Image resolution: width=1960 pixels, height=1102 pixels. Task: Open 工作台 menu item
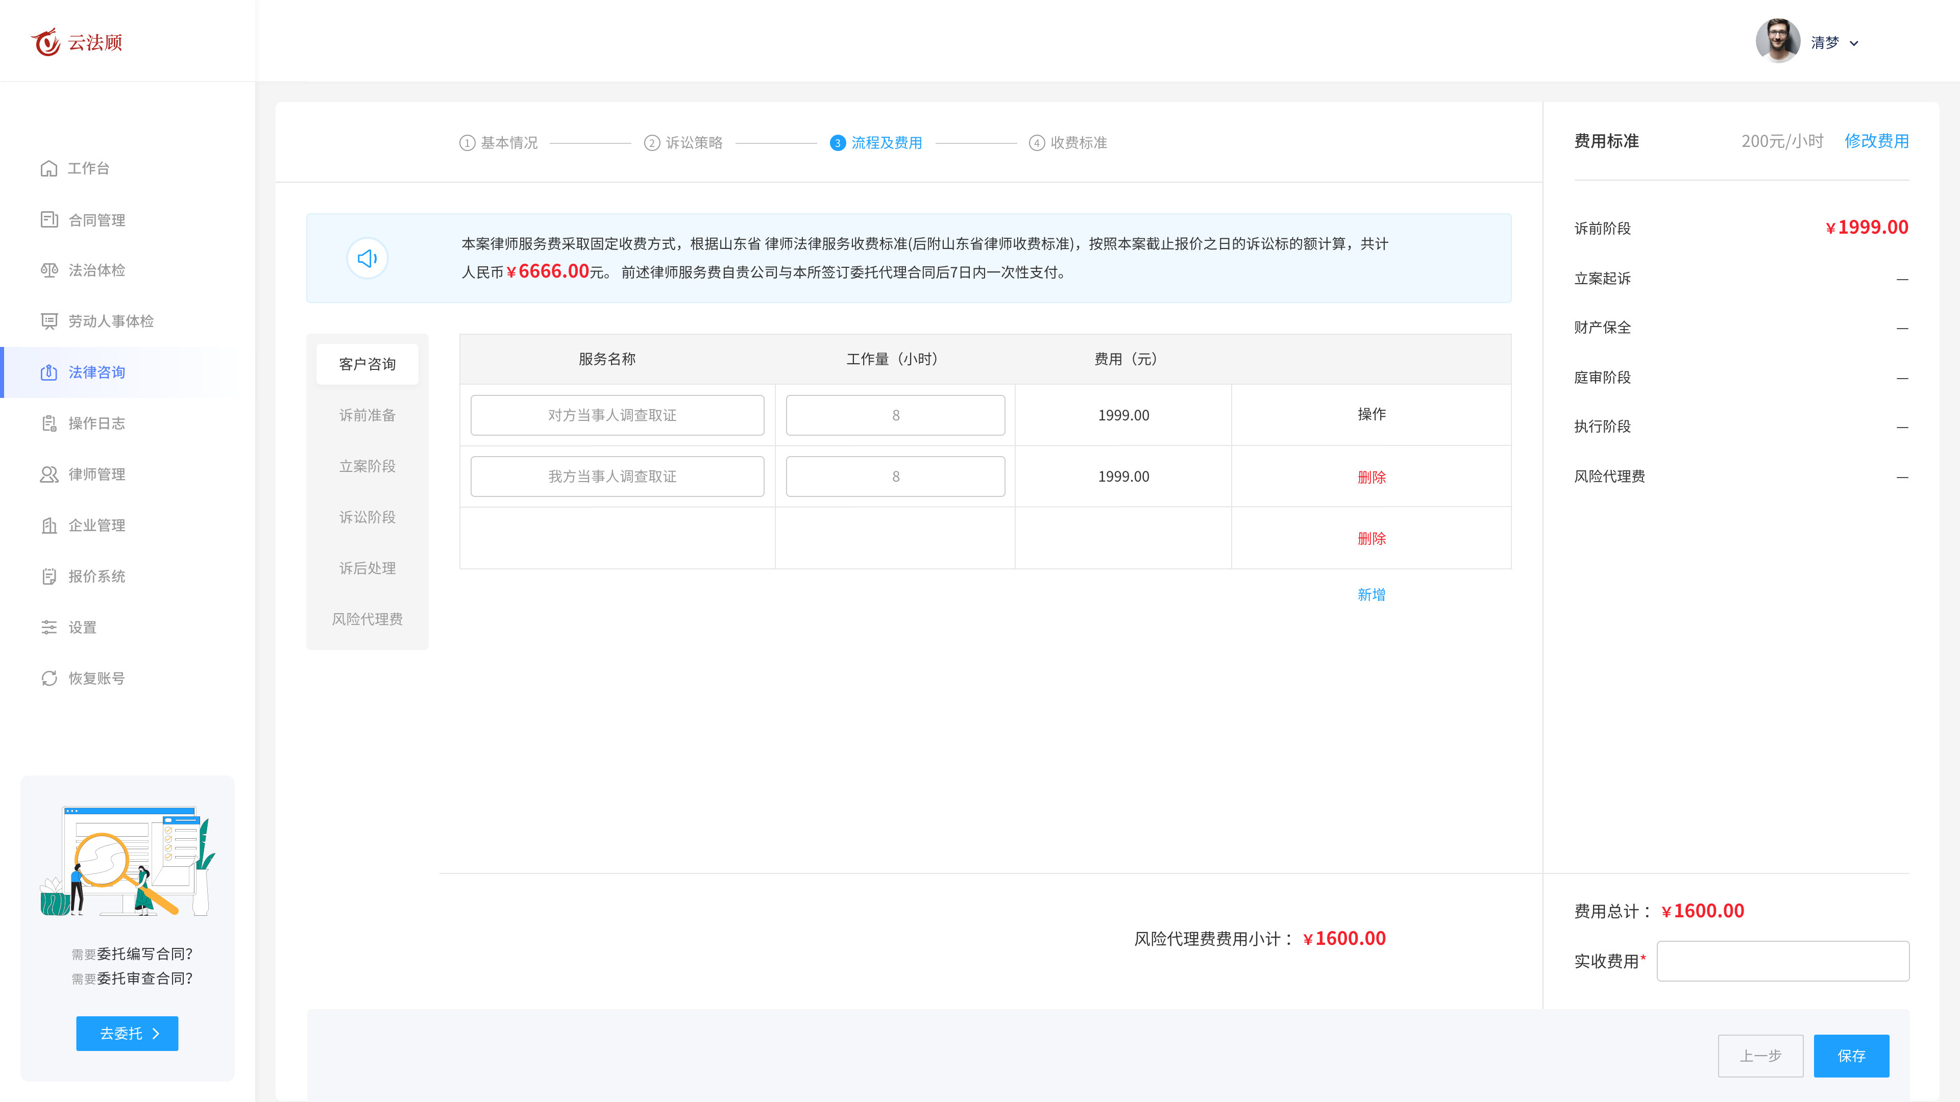click(88, 168)
